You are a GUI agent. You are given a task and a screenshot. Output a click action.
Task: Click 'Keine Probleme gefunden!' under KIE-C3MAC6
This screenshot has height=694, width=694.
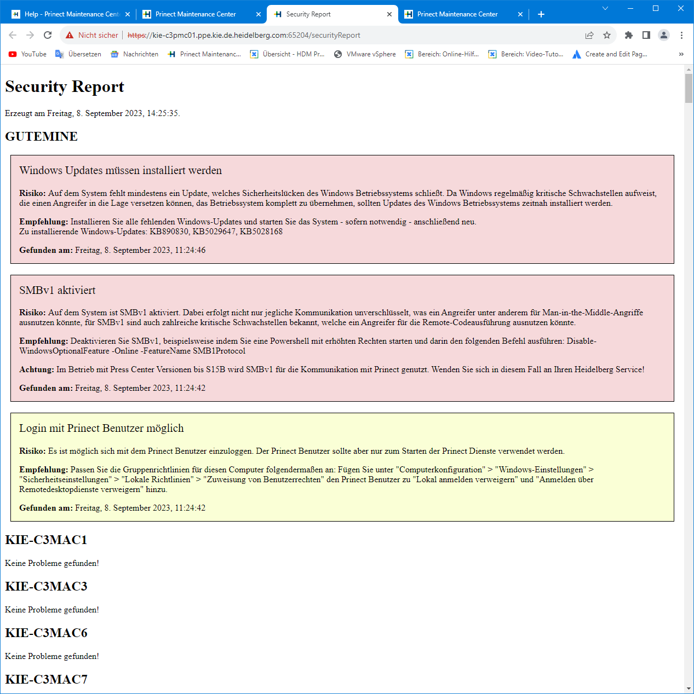pyautogui.click(x=52, y=656)
